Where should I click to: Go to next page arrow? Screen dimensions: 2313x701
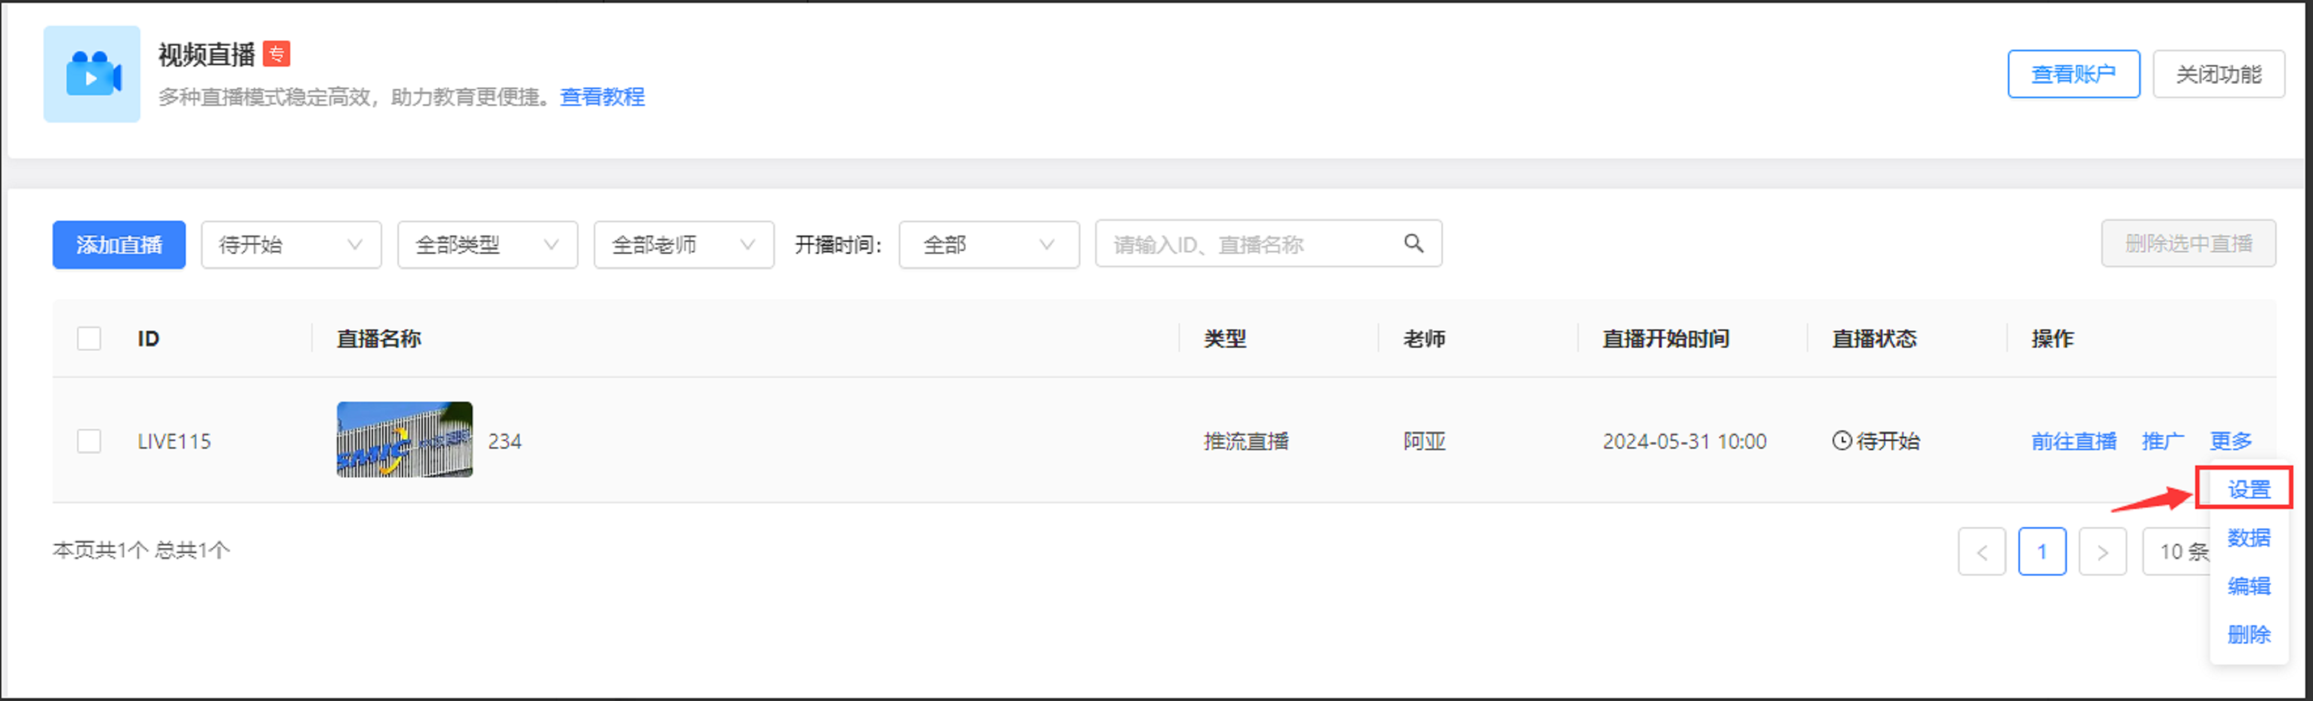click(x=2102, y=551)
